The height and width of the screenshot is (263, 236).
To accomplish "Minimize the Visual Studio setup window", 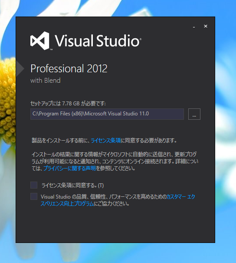I will tap(194, 26).
